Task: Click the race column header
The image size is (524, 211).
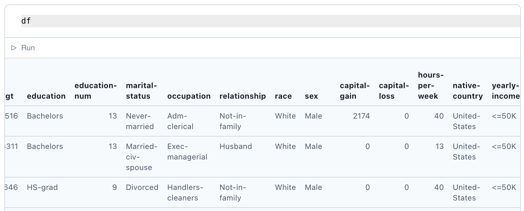Action: tap(283, 96)
